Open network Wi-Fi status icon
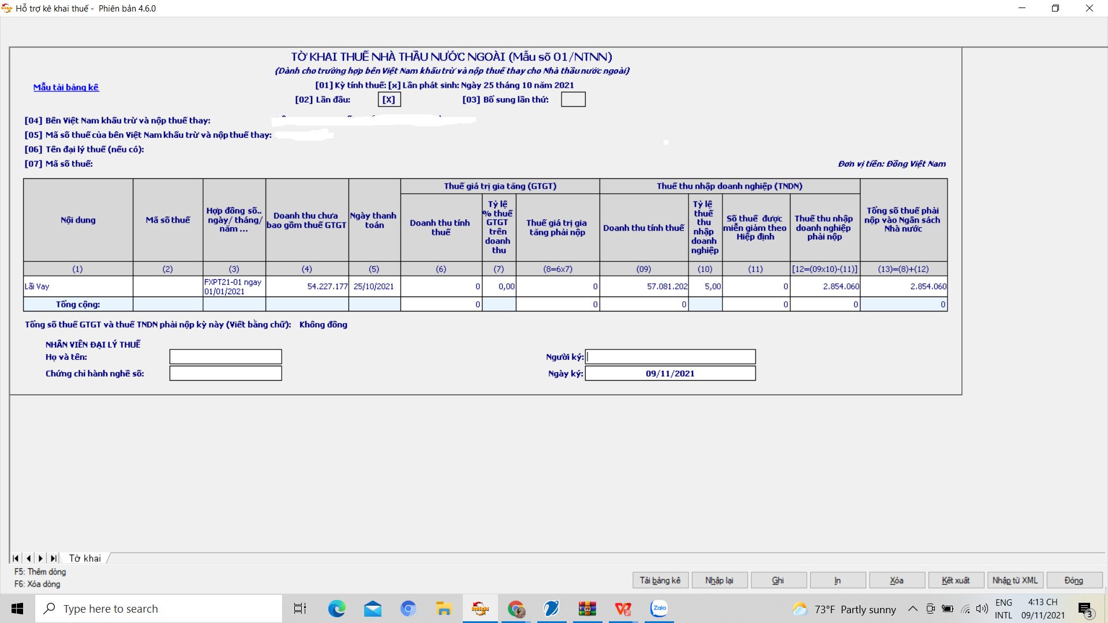Image resolution: width=1108 pixels, height=623 pixels. tap(965, 609)
